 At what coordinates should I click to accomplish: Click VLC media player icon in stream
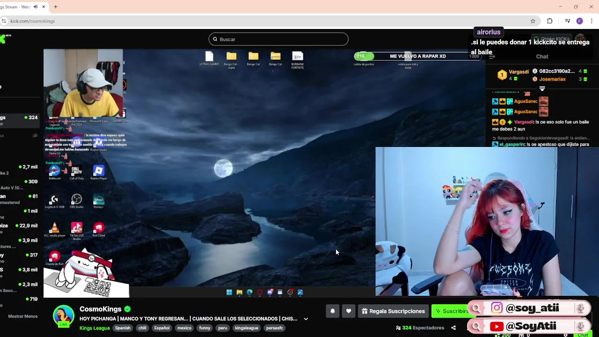(55, 230)
